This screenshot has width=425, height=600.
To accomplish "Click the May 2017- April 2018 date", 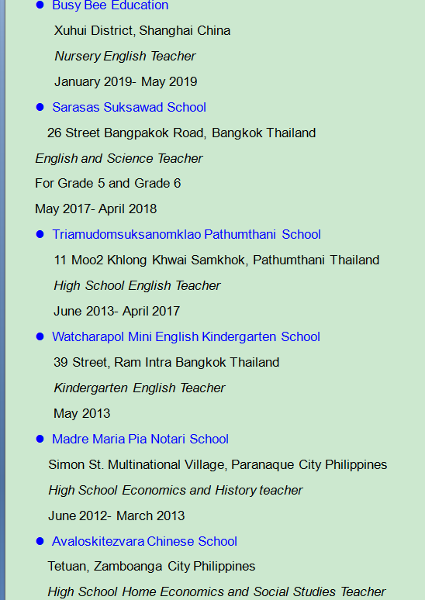I will click(x=95, y=209).
